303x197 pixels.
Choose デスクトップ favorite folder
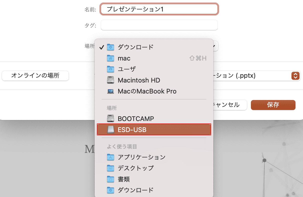[x=154, y=168]
